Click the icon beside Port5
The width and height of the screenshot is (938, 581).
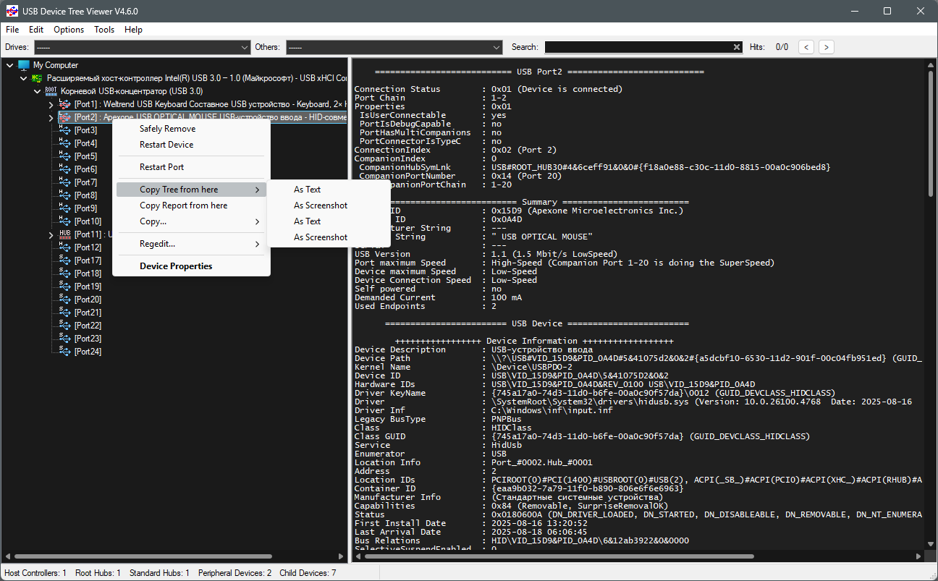pyautogui.click(x=64, y=156)
